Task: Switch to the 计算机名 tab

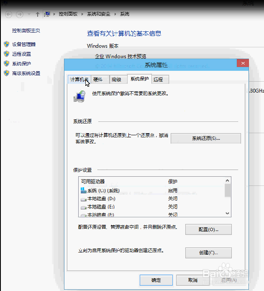Action: (x=79, y=80)
